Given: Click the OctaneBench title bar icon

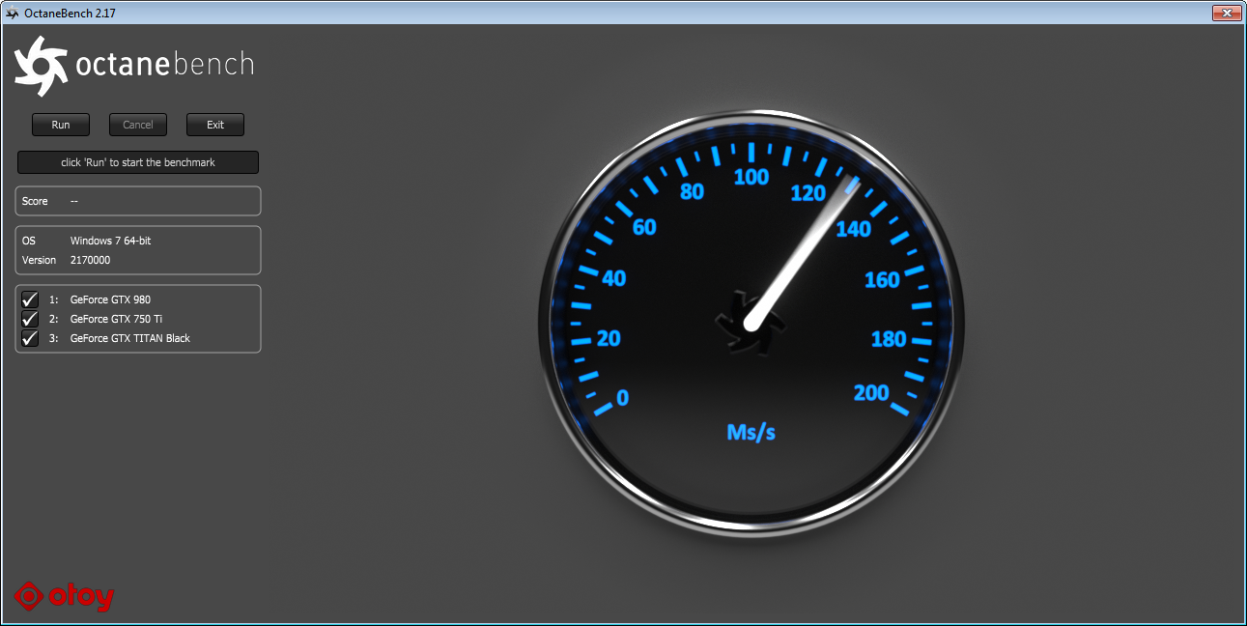Looking at the screenshot, I should tap(13, 13).
